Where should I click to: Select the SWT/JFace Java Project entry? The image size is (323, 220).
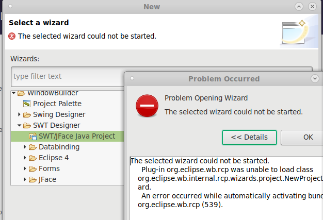67,136
